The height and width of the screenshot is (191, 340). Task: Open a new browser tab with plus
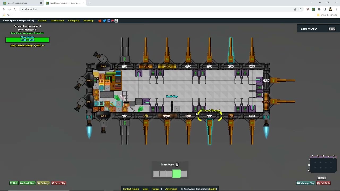pyautogui.click(x=90, y=3)
